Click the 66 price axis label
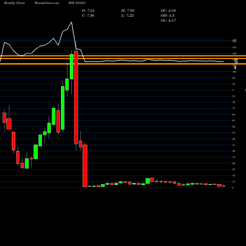Screen dimensions: 246x246 [234, 115]
